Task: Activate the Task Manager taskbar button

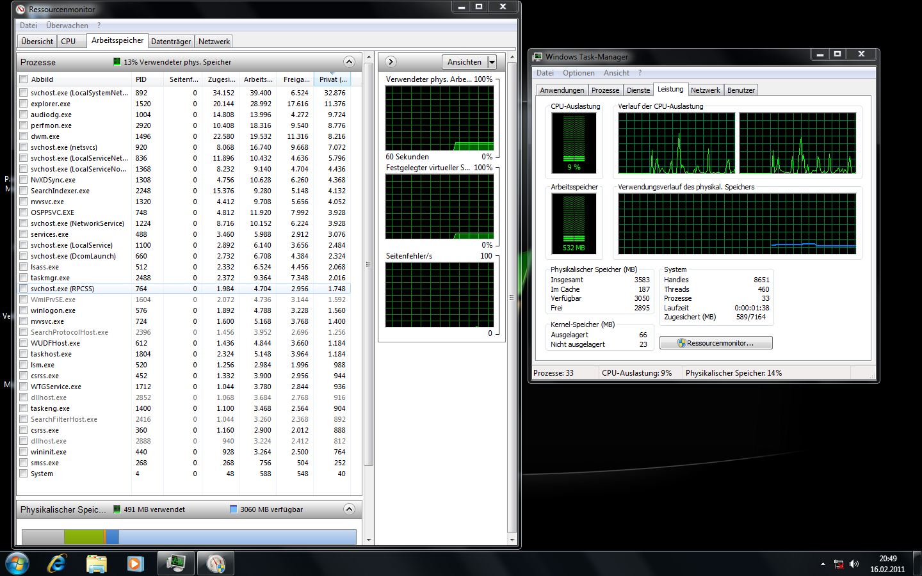Action: coord(175,563)
